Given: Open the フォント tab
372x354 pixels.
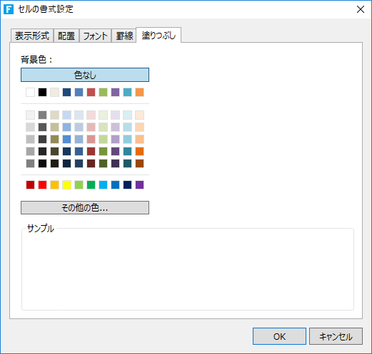Looking at the screenshot, I should pyautogui.click(x=95, y=36).
